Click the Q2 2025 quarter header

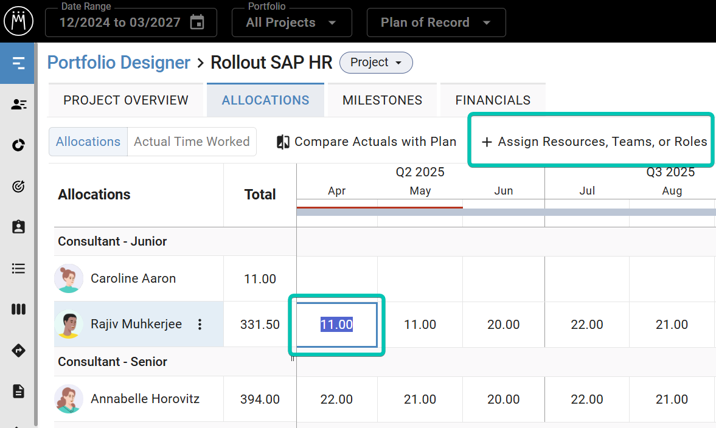(420, 172)
